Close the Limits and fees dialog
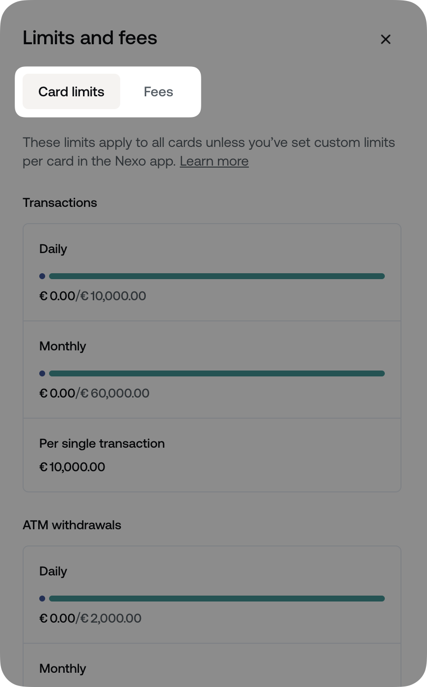The width and height of the screenshot is (427, 687). [x=386, y=39]
